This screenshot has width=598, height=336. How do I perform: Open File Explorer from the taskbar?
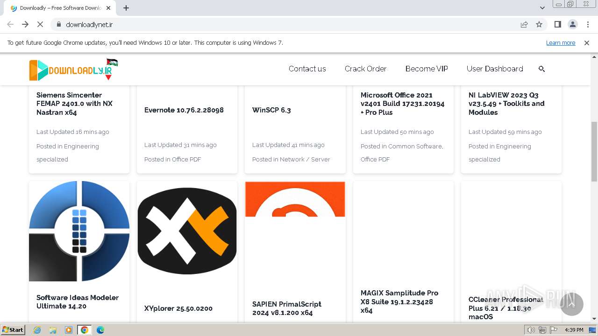53,330
